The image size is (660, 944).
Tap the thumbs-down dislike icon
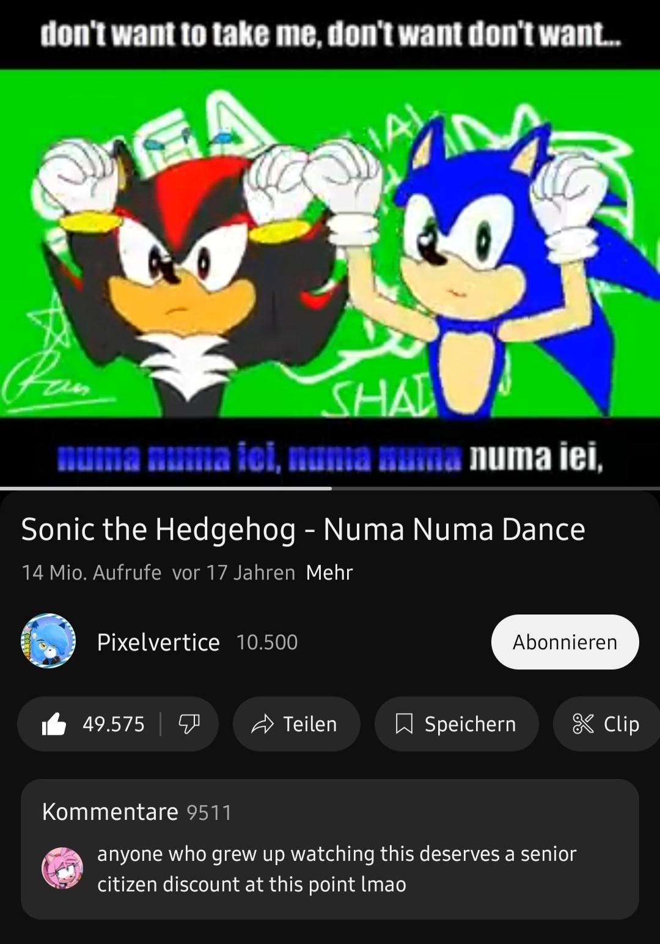189,725
